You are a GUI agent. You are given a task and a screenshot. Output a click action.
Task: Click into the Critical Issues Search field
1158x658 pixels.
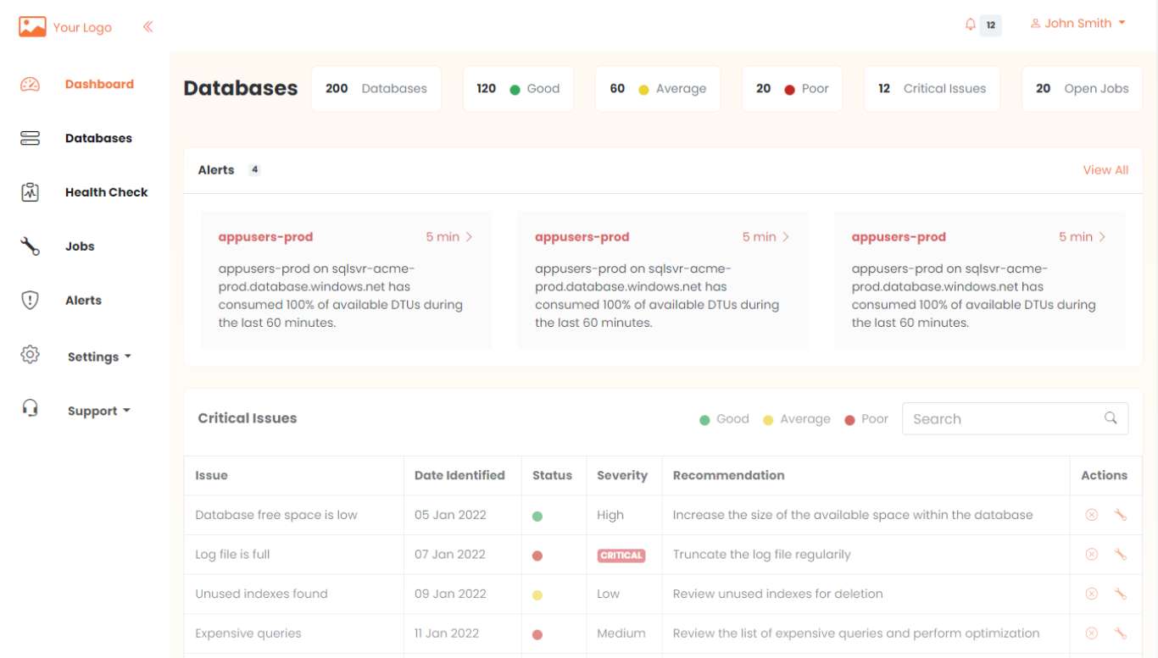click(x=1000, y=419)
